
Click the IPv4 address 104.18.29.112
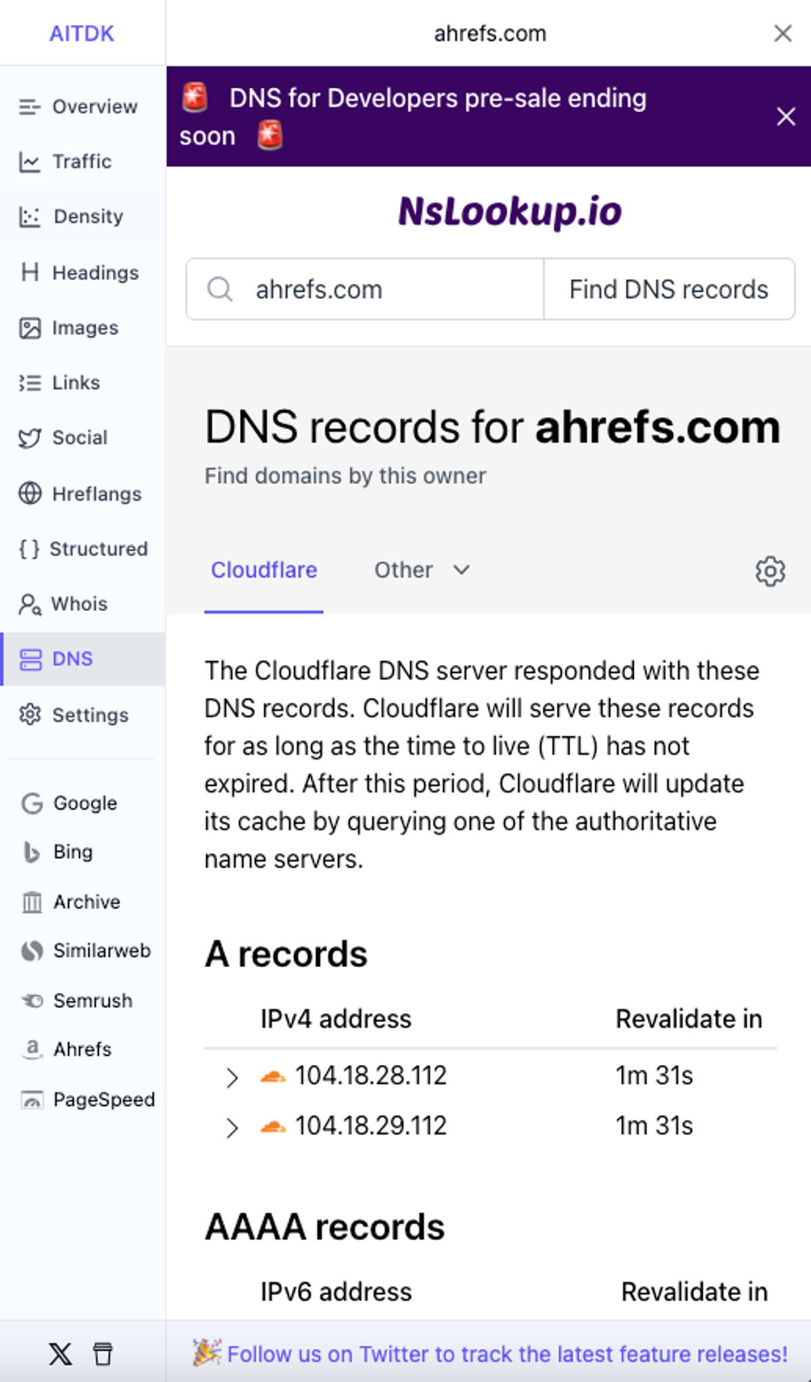click(x=371, y=1126)
